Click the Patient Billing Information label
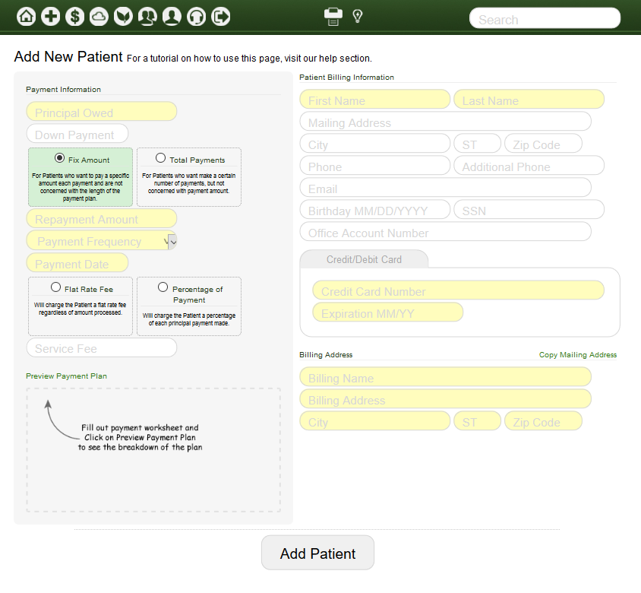Screen dimensions: 641x593 [x=346, y=78]
